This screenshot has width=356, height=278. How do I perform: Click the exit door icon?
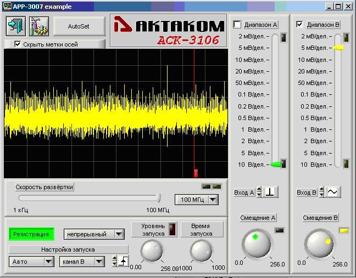click(x=15, y=26)
